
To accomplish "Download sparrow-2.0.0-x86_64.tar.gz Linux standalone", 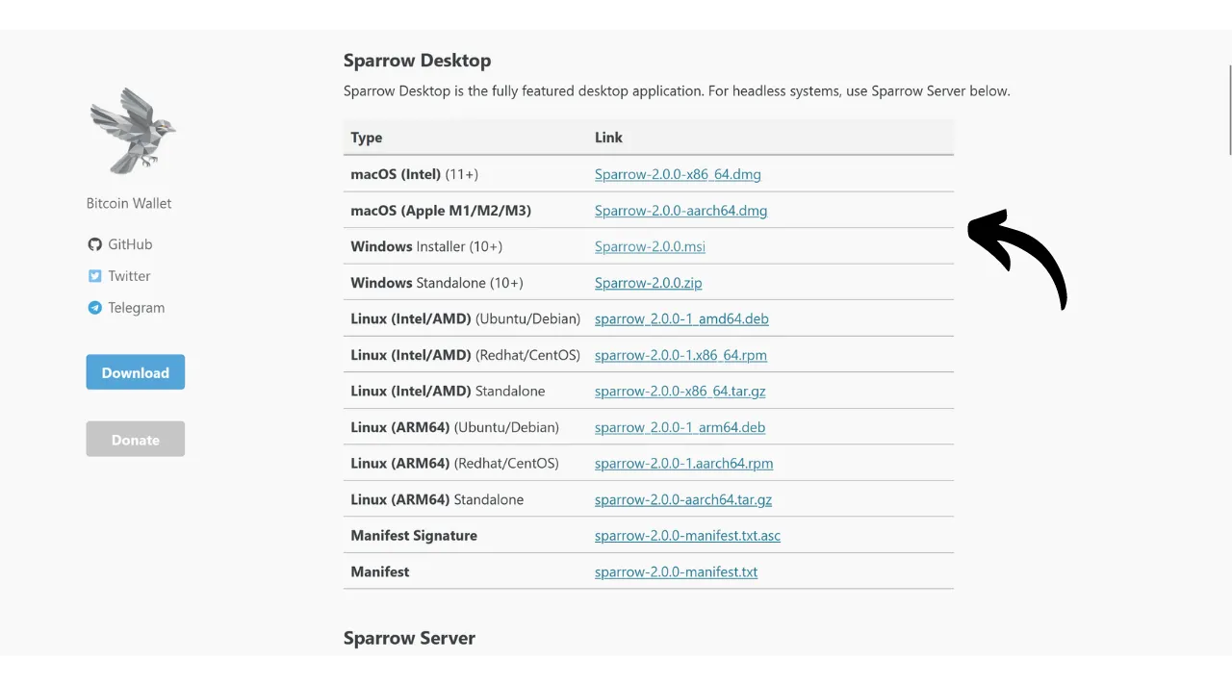I will [680, 392].
